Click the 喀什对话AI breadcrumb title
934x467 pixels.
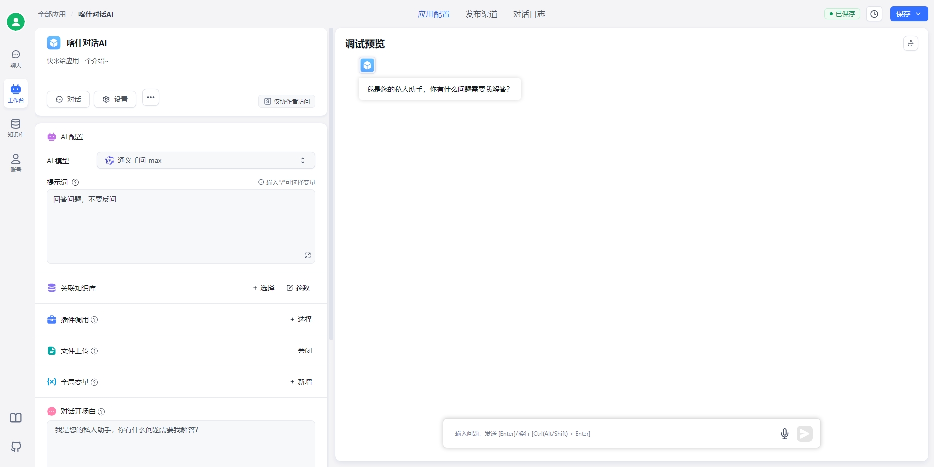point(96,14)
